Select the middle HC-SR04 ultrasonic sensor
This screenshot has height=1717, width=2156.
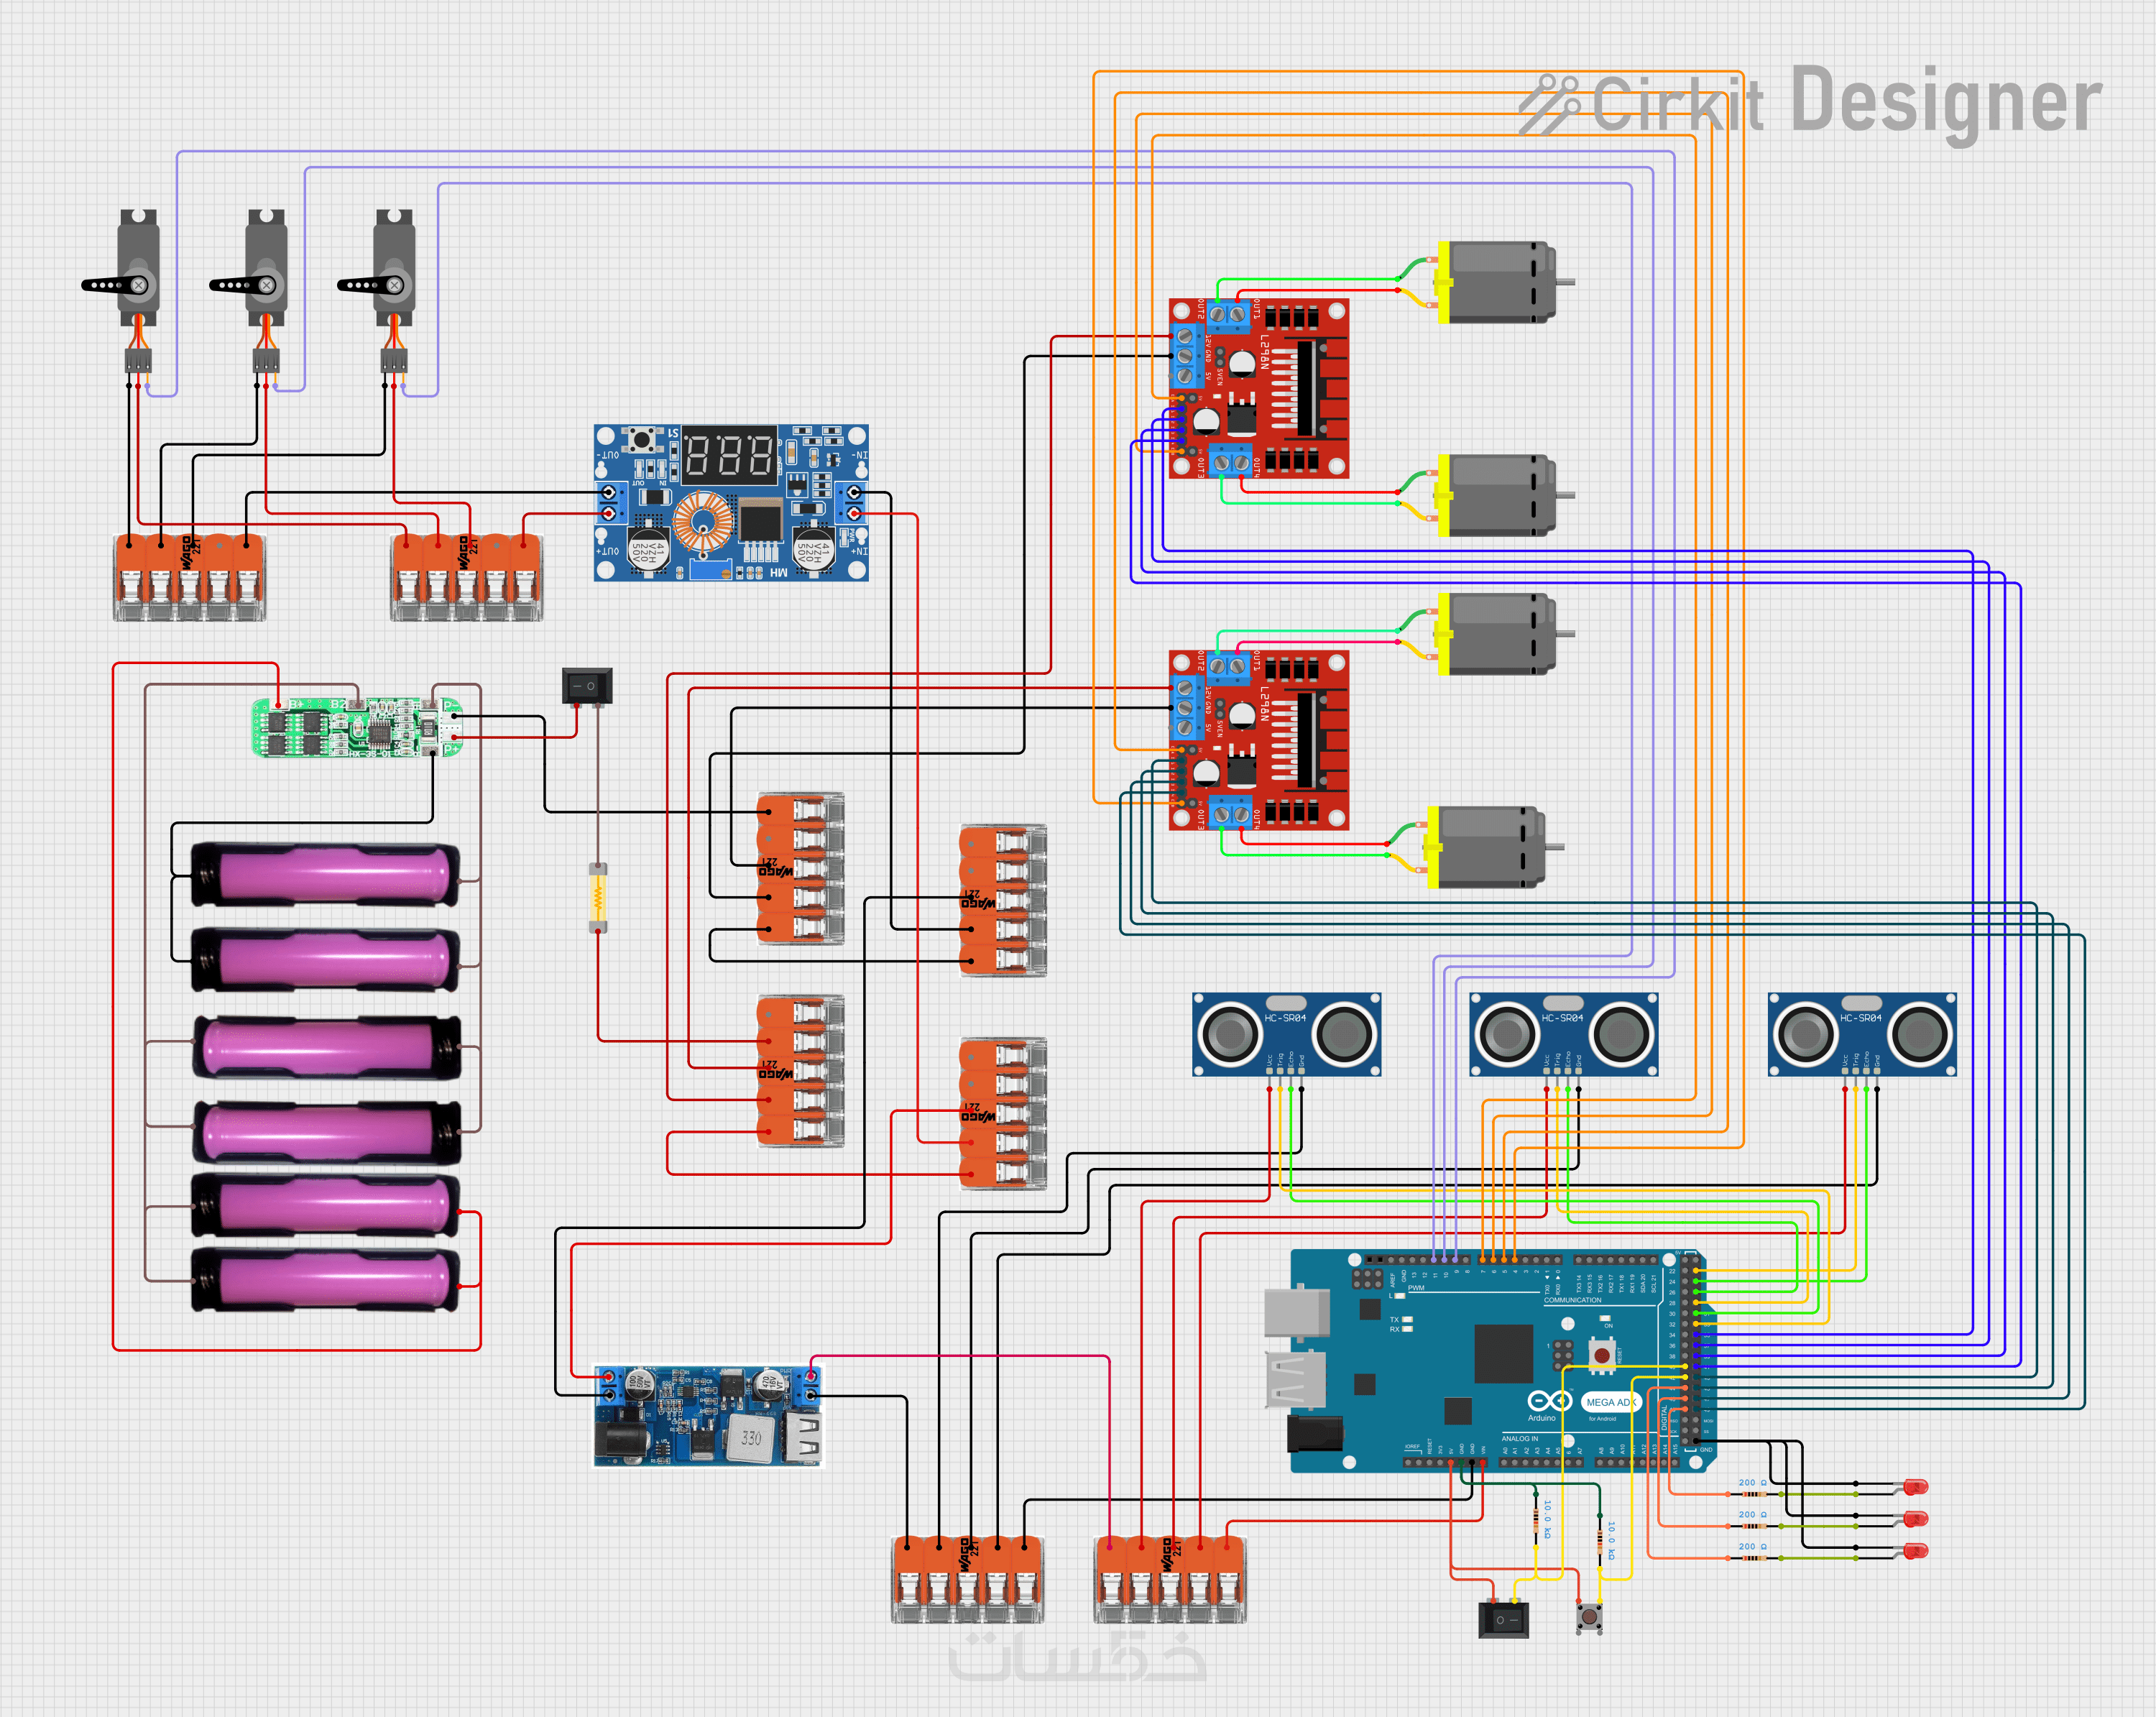click(1563, 1034)
